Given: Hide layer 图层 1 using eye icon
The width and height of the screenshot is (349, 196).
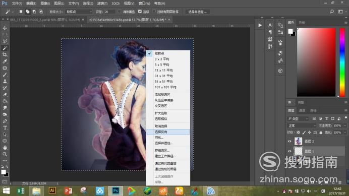Looking at the screenshot, I should [289, 151].
